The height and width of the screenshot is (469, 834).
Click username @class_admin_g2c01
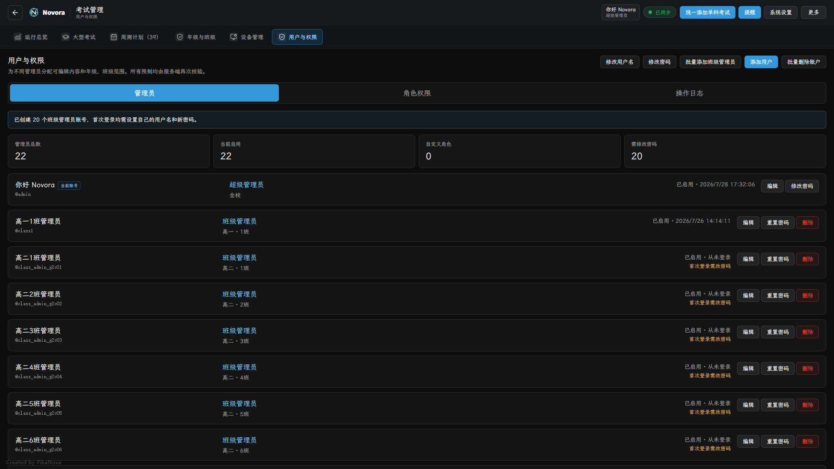(38, 268)
